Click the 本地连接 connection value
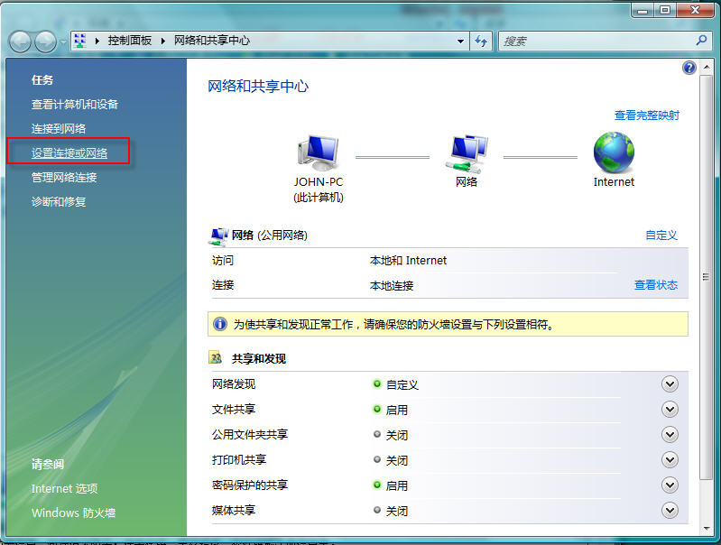 tap(392, 286)
